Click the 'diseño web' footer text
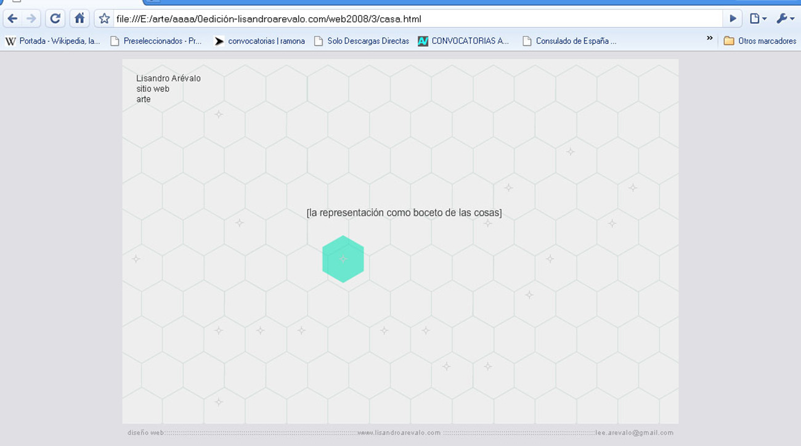This screenshot has height=446, width=801. tap(145, 432)
